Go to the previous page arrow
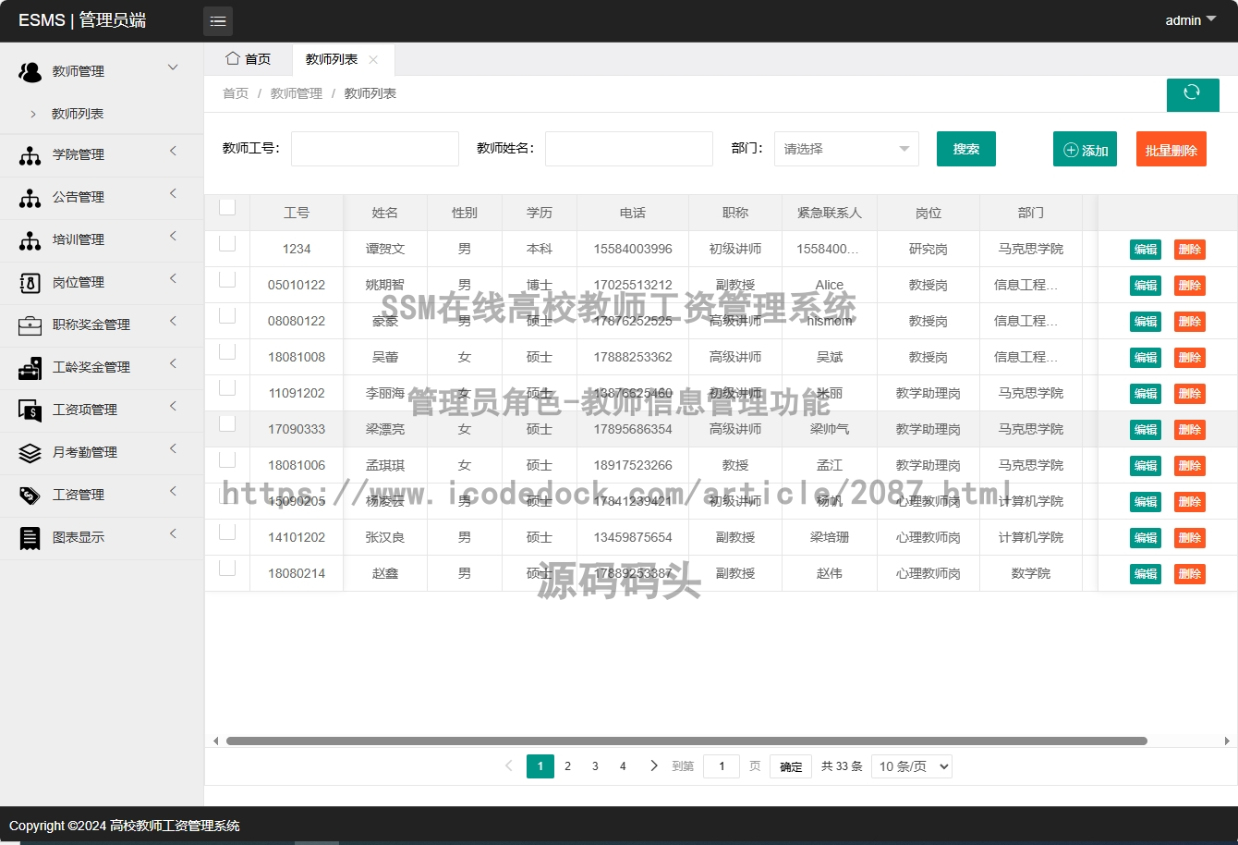The width and height of the screenshot is (1238, 845). 508,765
